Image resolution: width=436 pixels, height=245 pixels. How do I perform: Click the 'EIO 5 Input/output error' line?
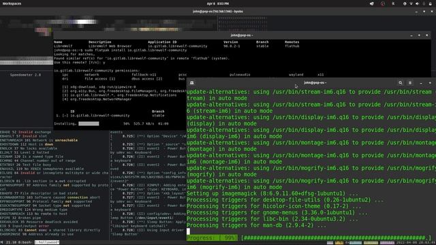(25, 226)
